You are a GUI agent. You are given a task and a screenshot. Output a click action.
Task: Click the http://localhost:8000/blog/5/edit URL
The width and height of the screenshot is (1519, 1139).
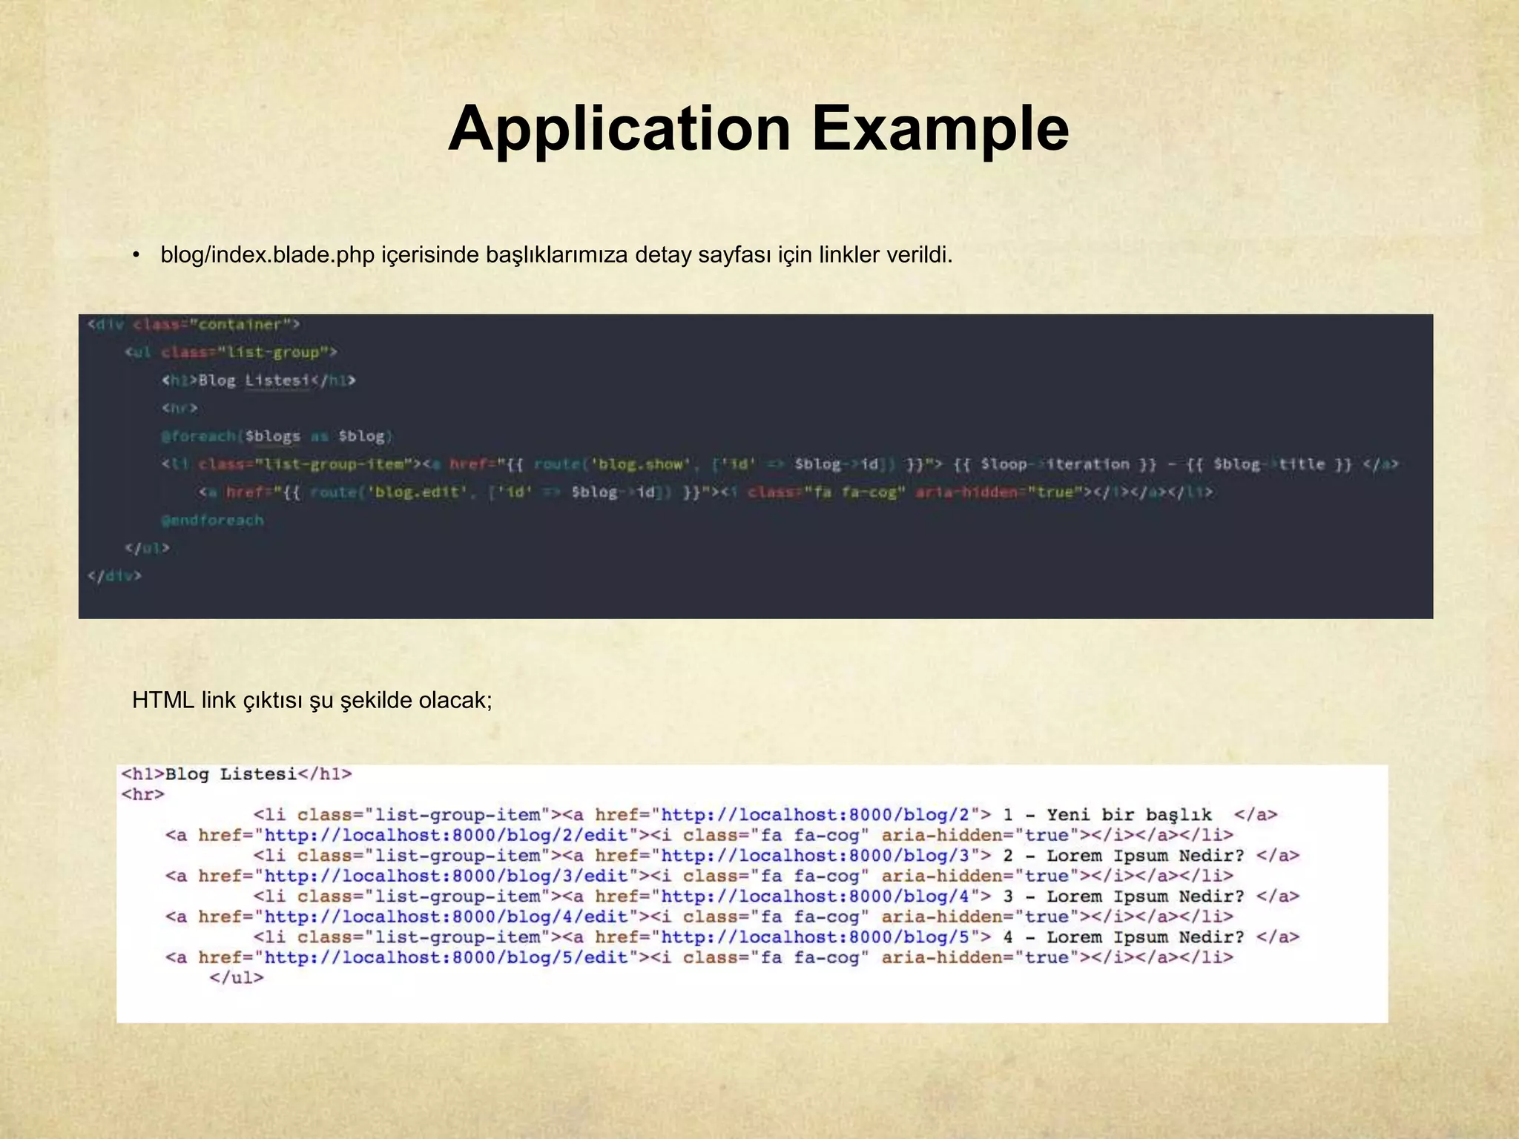pos(447,957)
